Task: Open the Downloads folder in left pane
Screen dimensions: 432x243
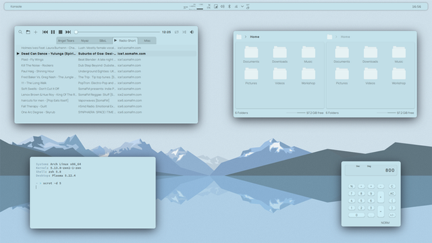Action: click(x=279, y=55)
